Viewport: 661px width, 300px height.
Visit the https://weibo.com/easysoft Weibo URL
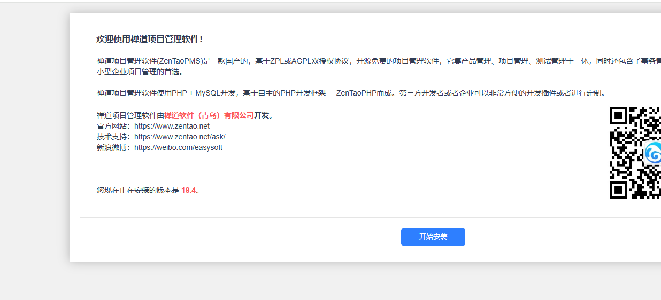click(x=178, y=147)
